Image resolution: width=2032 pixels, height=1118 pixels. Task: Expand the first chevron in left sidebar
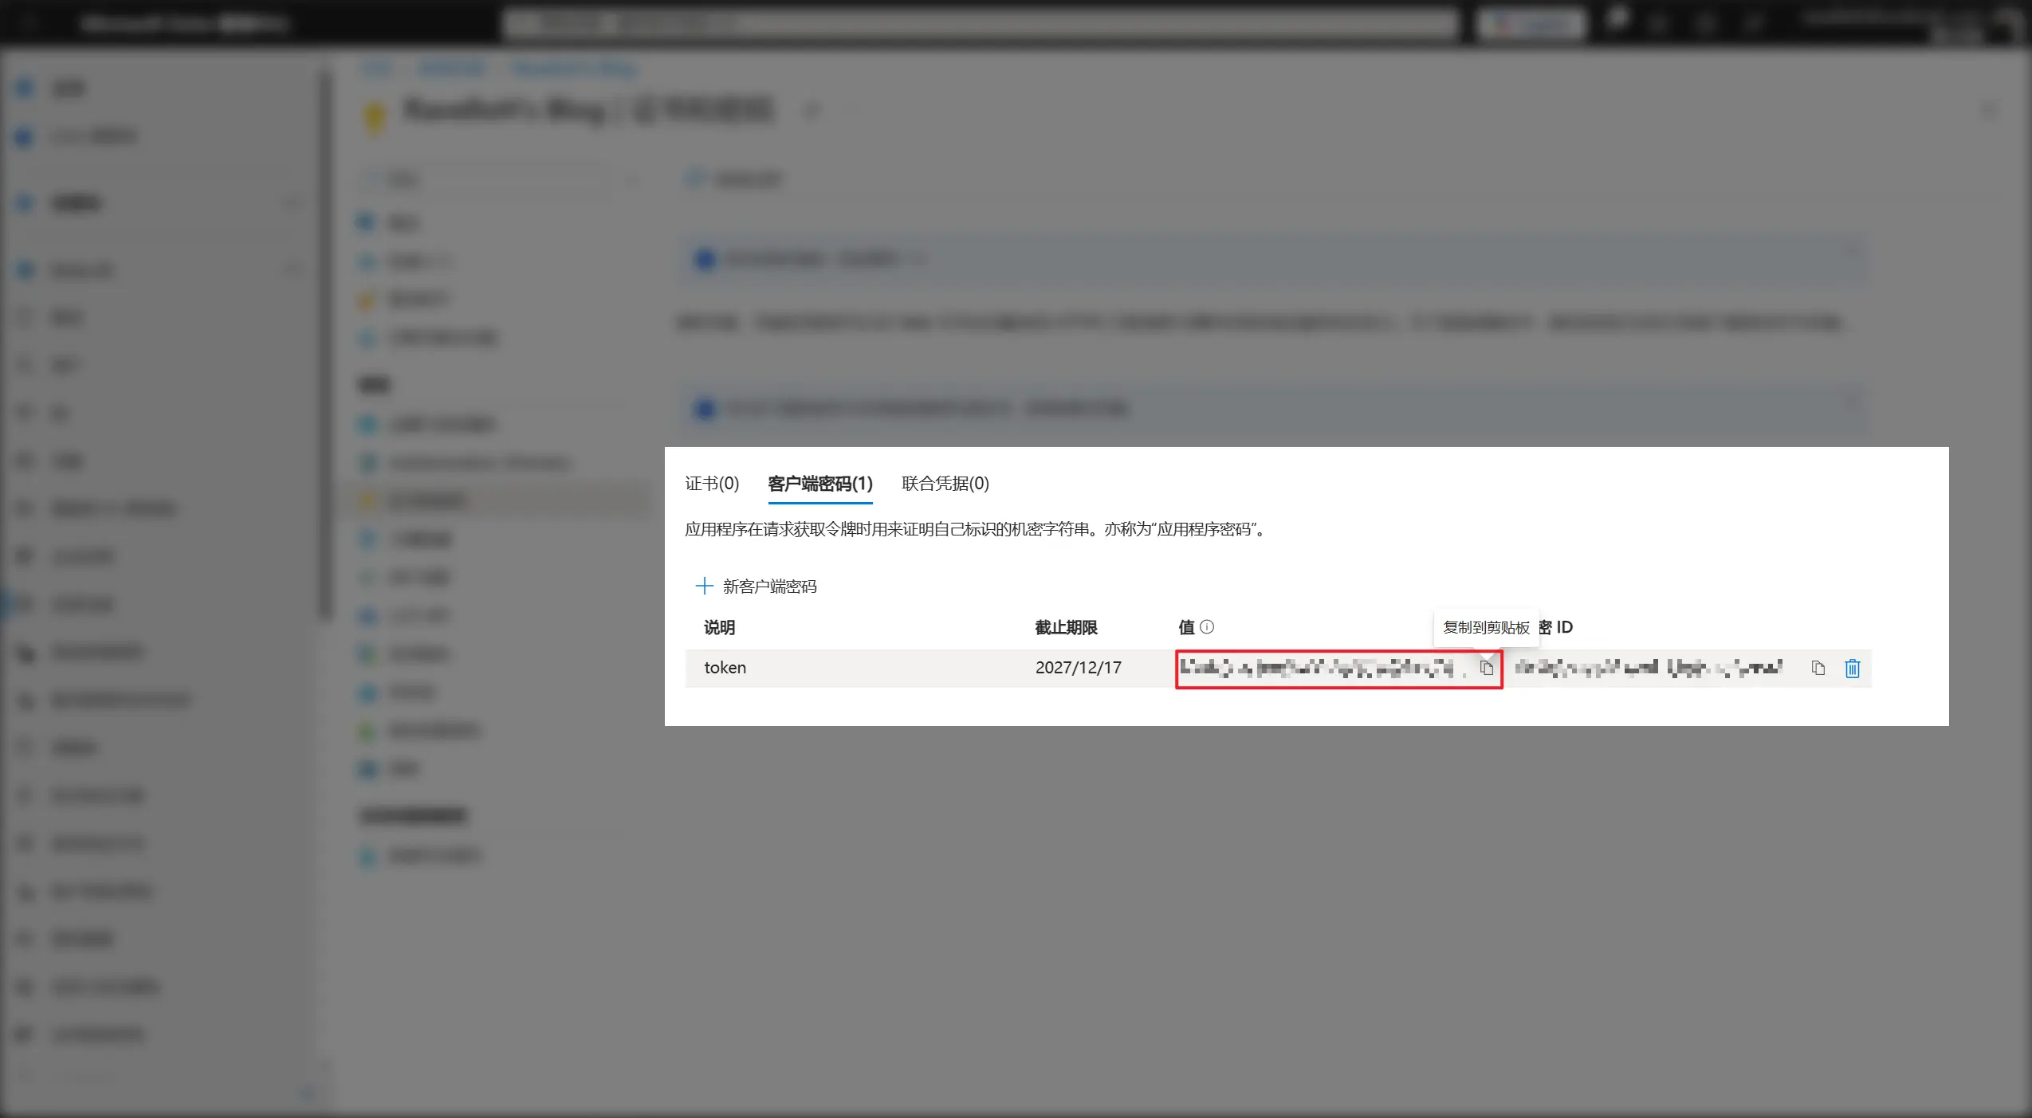pyautogui.click(x=293, y=203)
